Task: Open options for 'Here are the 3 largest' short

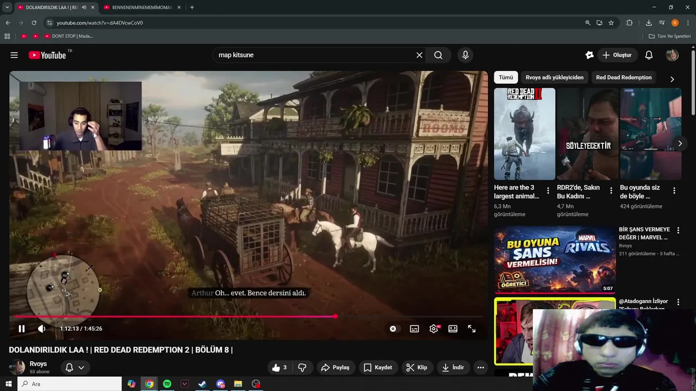Action: pos(548,191)
